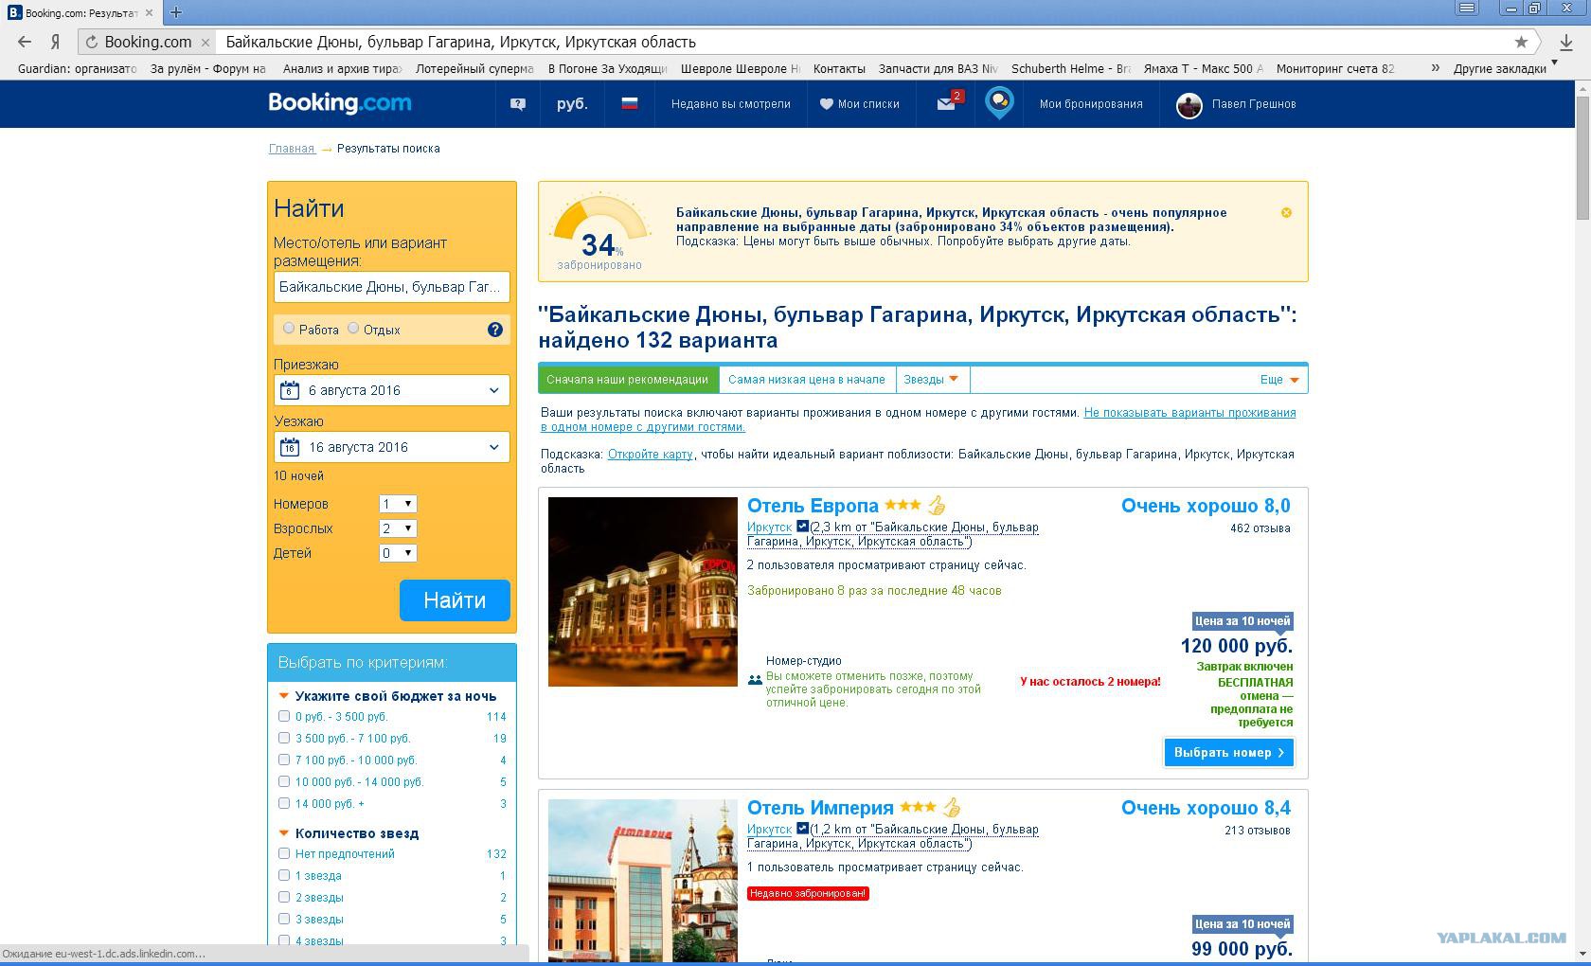Bookmark this page with the star icon
Viewport: 1591px width, 966px height.
coord(1521,42)
